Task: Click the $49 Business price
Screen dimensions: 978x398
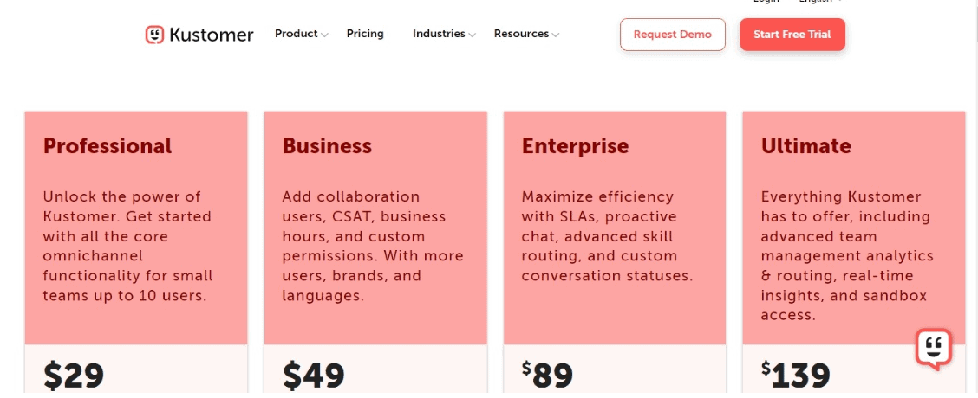Action: coord(313,376)
